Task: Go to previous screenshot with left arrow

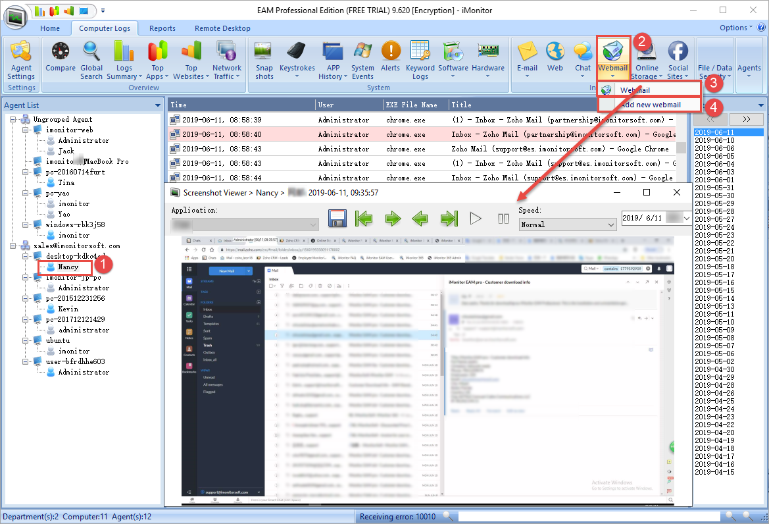Action: (420, 219)
